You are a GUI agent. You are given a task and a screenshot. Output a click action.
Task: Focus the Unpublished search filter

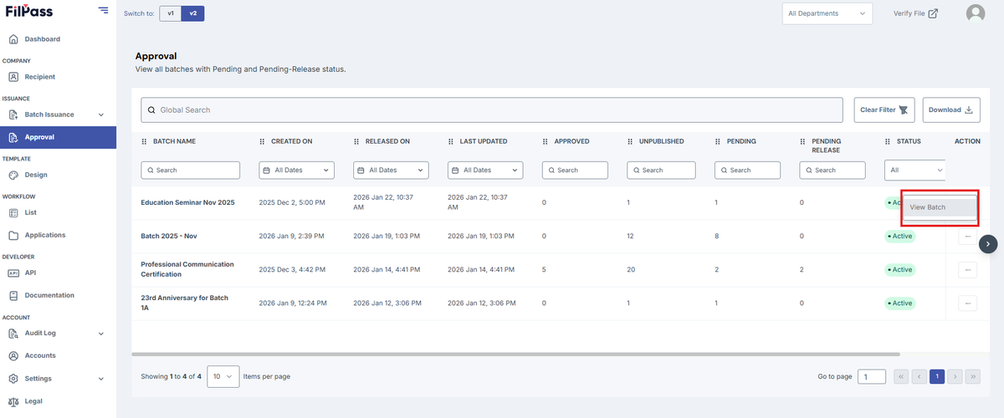[x=661, y=170]
